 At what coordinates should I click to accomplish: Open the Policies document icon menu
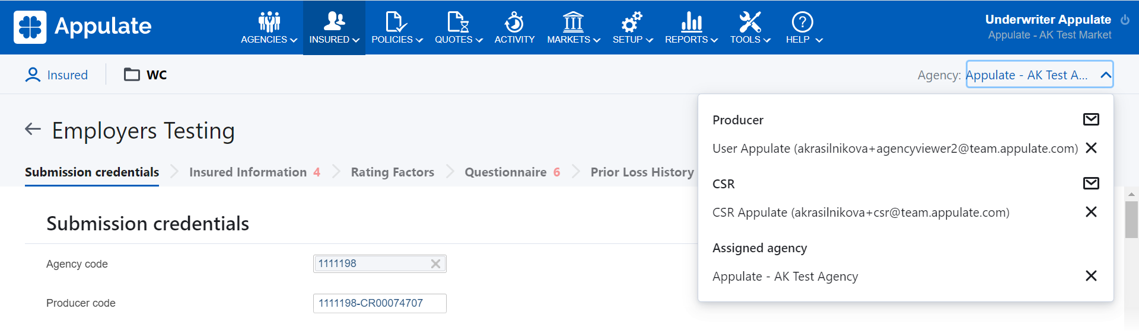coord(396,22)
